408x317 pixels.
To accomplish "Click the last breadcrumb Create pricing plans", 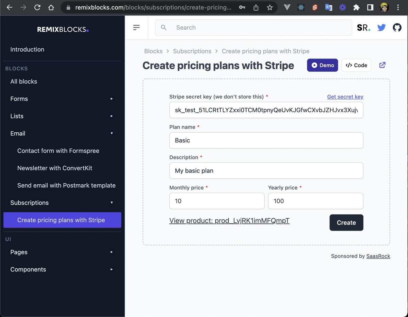I will tap(265, 51).
